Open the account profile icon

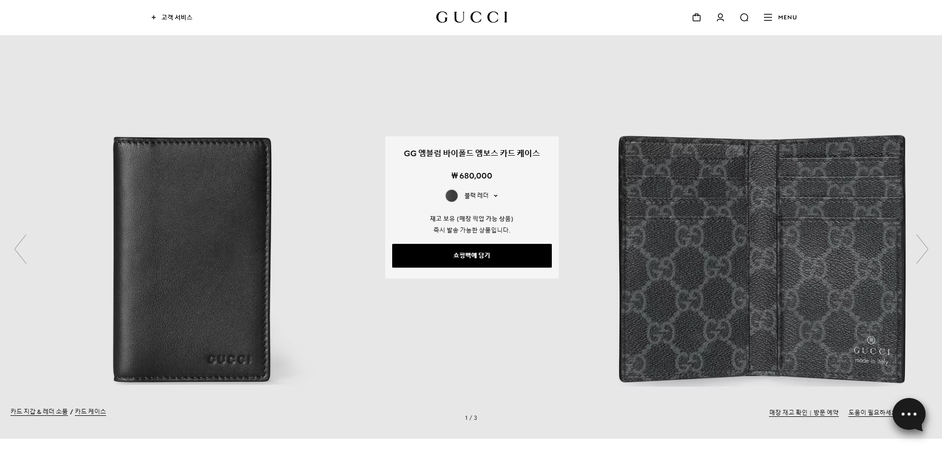[x=720, y=17]
